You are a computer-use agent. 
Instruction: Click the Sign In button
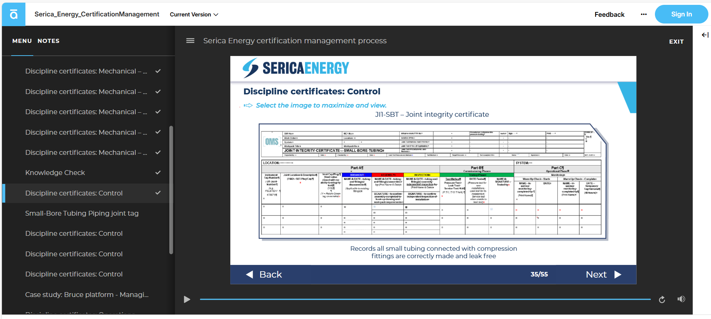point(681,14)
